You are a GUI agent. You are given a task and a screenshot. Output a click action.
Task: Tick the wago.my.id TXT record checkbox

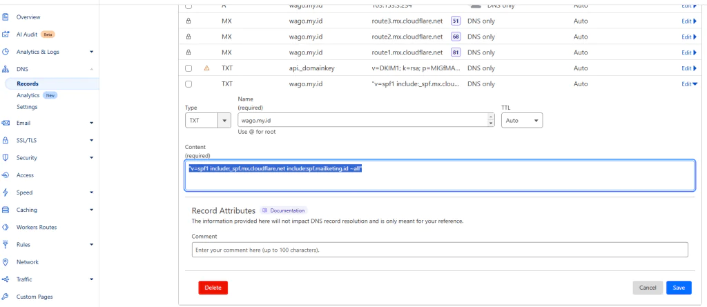[x=188, y=84]
